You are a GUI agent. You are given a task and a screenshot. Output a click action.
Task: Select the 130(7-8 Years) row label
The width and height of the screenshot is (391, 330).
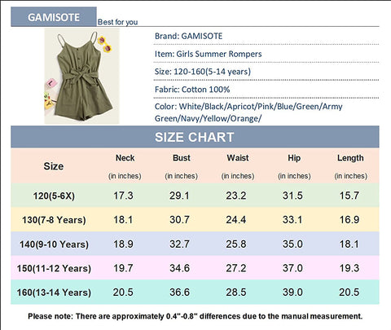pyautogui.click(x=54, y=220)
